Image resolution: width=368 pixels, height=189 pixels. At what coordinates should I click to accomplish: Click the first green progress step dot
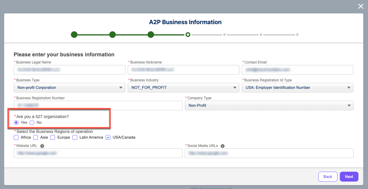tap(74, 35)
